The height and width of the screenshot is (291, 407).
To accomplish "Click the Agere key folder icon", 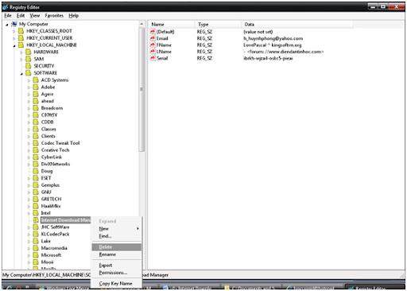I will [36, 94].
